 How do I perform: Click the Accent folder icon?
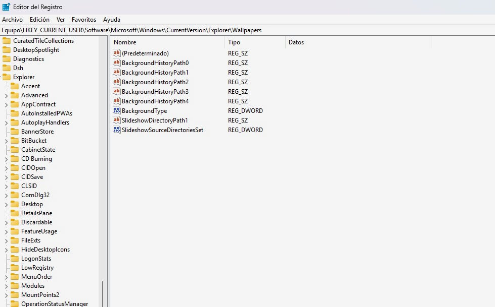(x=15, y=86)
